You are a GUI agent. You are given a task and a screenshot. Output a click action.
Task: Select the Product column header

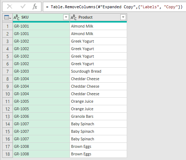[x=98, y=18]
